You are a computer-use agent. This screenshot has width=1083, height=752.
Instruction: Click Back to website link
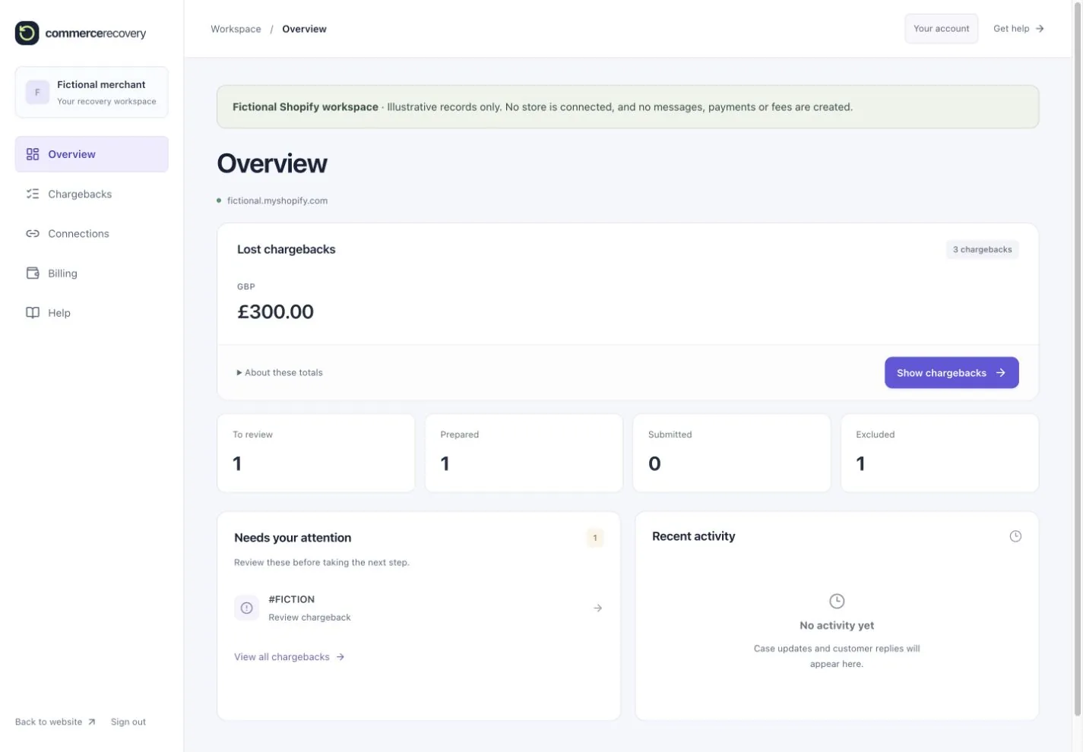(55, 722)
